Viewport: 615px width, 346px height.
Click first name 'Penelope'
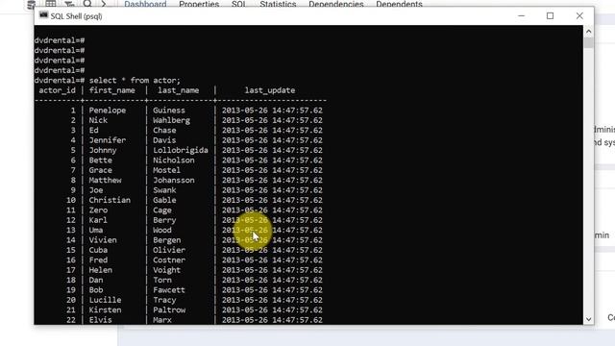(x=107, y=111)
